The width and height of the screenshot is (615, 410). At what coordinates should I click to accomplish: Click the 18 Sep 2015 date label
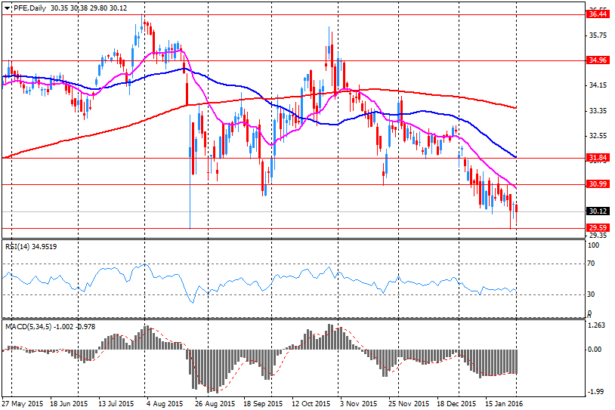pyautogui.click(x=263, y=403)
